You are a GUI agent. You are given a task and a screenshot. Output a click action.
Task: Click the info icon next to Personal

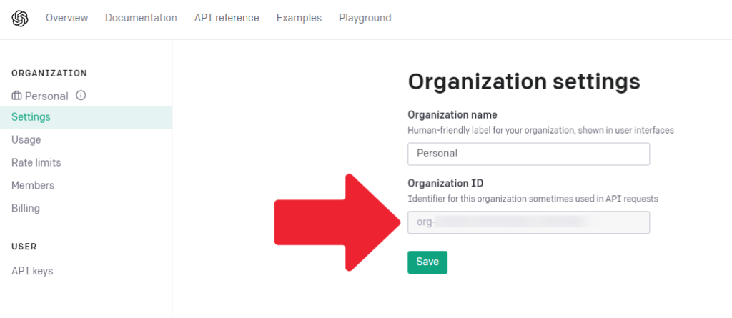pyautogui.click(x=81, y=95)
